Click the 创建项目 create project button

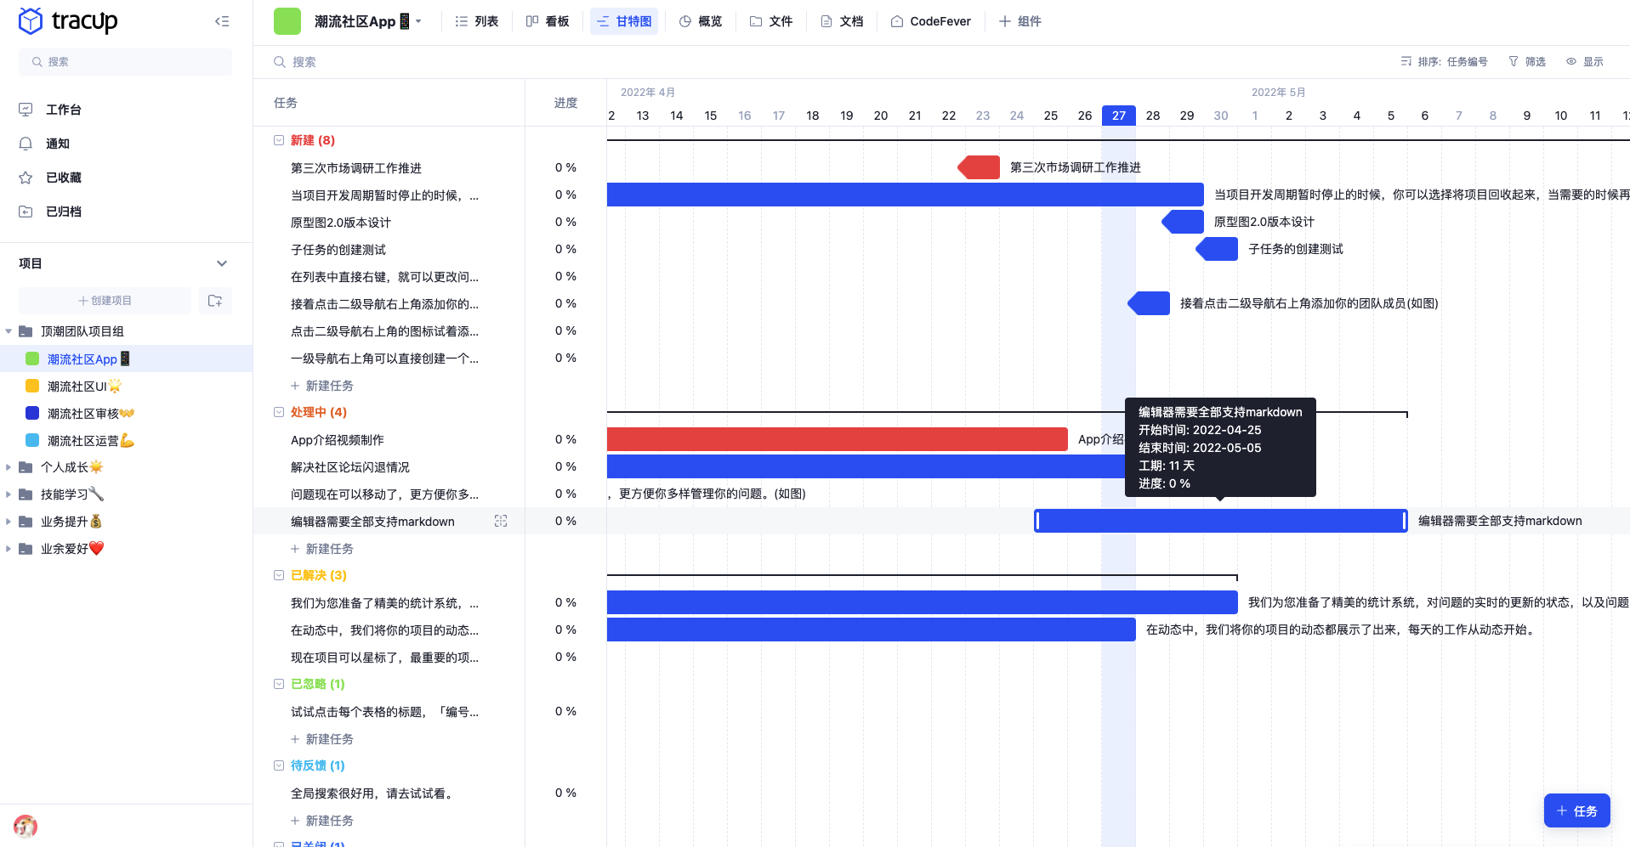tap(104, 300)
